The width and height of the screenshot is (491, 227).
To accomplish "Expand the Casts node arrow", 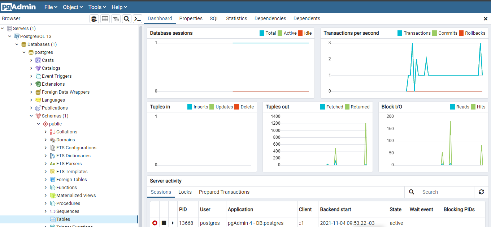I will click(31, 60).
